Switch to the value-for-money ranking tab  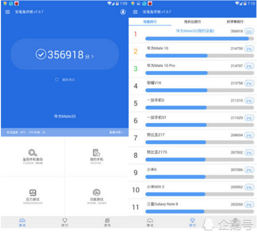click(192, 22)
